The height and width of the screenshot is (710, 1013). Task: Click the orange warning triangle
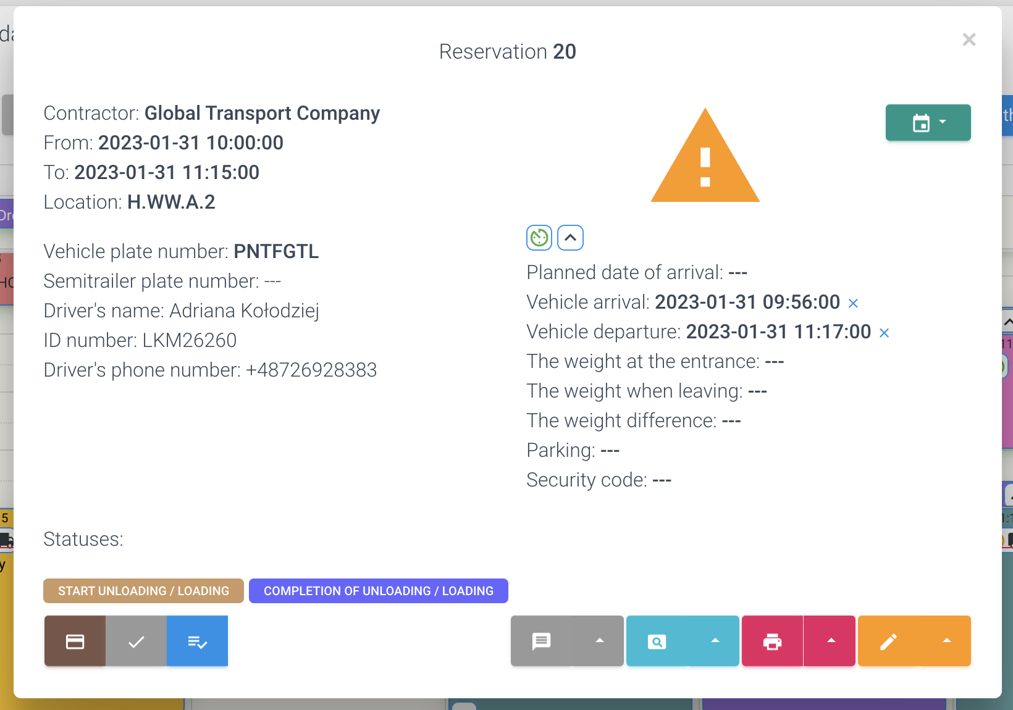[705, 158]
